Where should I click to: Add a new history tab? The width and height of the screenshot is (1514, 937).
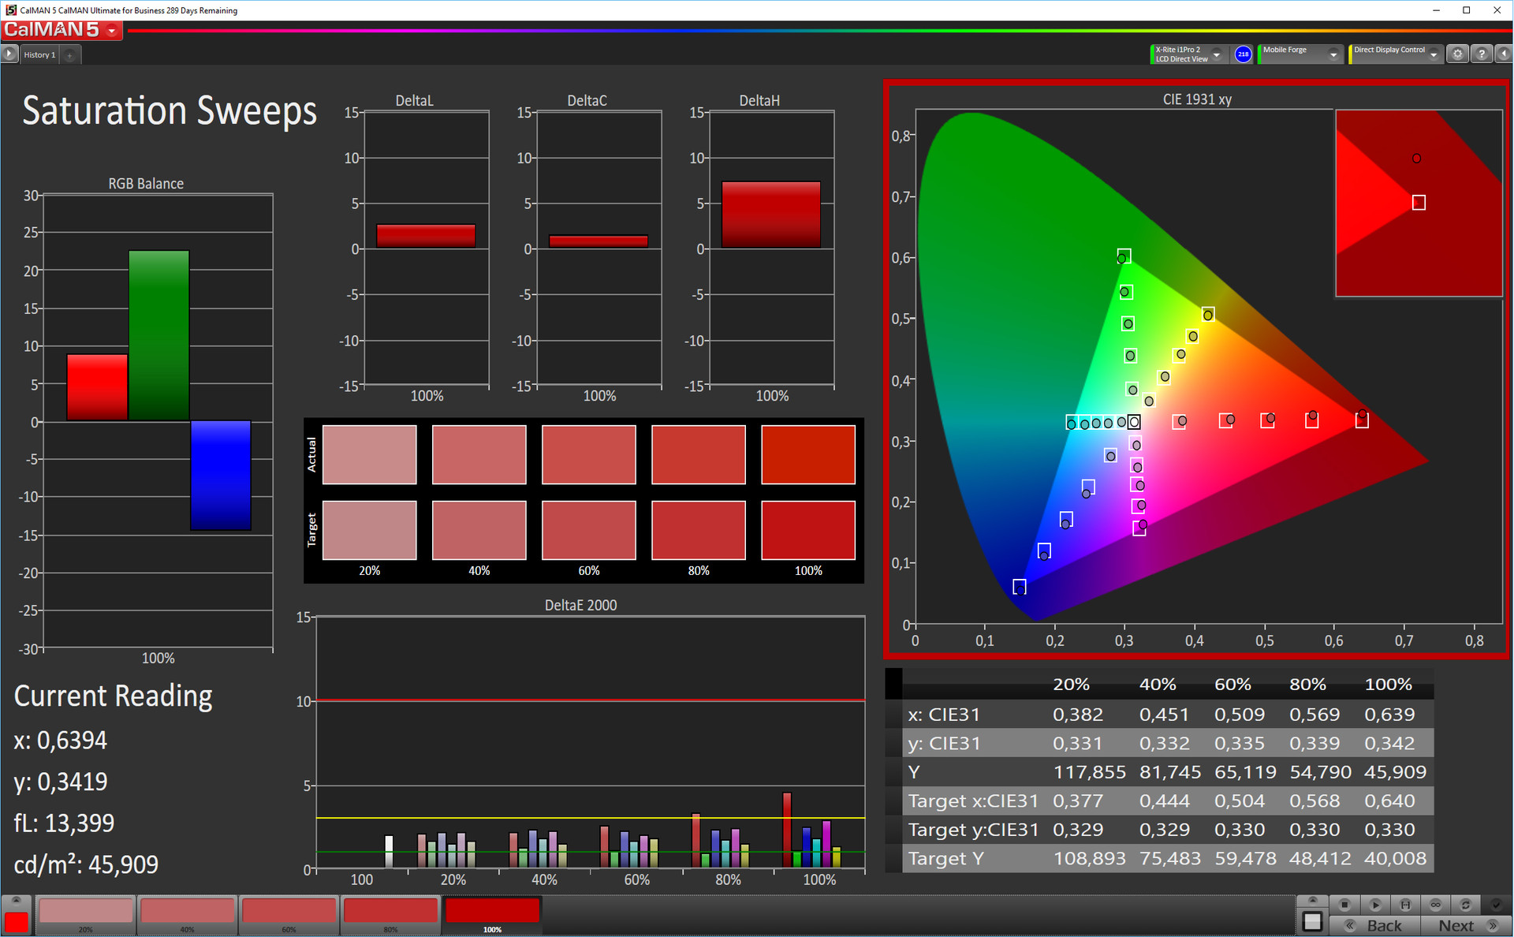tap(69, 55)
